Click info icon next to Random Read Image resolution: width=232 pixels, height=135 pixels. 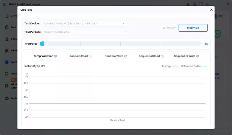90,56
